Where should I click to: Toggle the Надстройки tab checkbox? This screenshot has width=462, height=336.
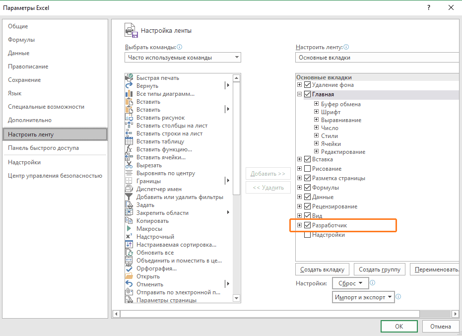point(308,235)
